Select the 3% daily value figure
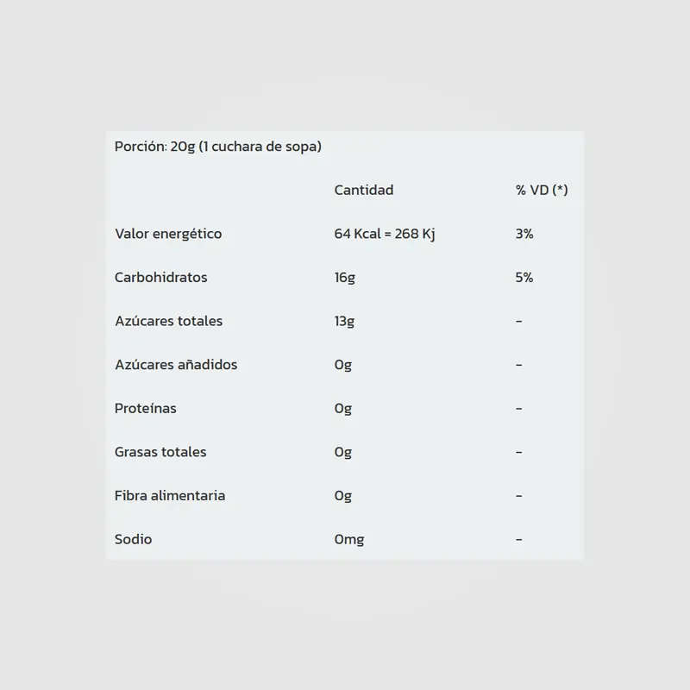This screenshot has height=690, width=690. pos(524,234)
